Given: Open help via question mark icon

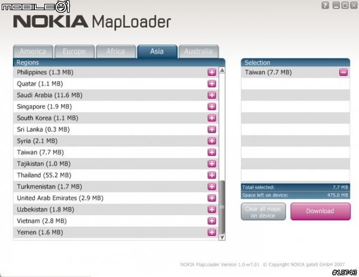Looking at the screenshot, I should click(325, 5).
